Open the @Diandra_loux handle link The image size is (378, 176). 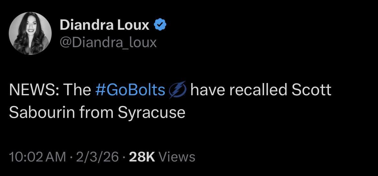point(108,42)
